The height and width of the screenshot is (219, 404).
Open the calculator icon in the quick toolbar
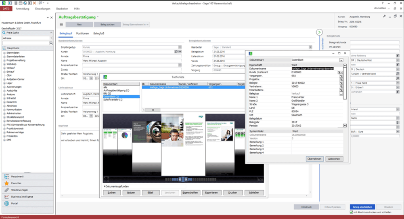[16, 3]
